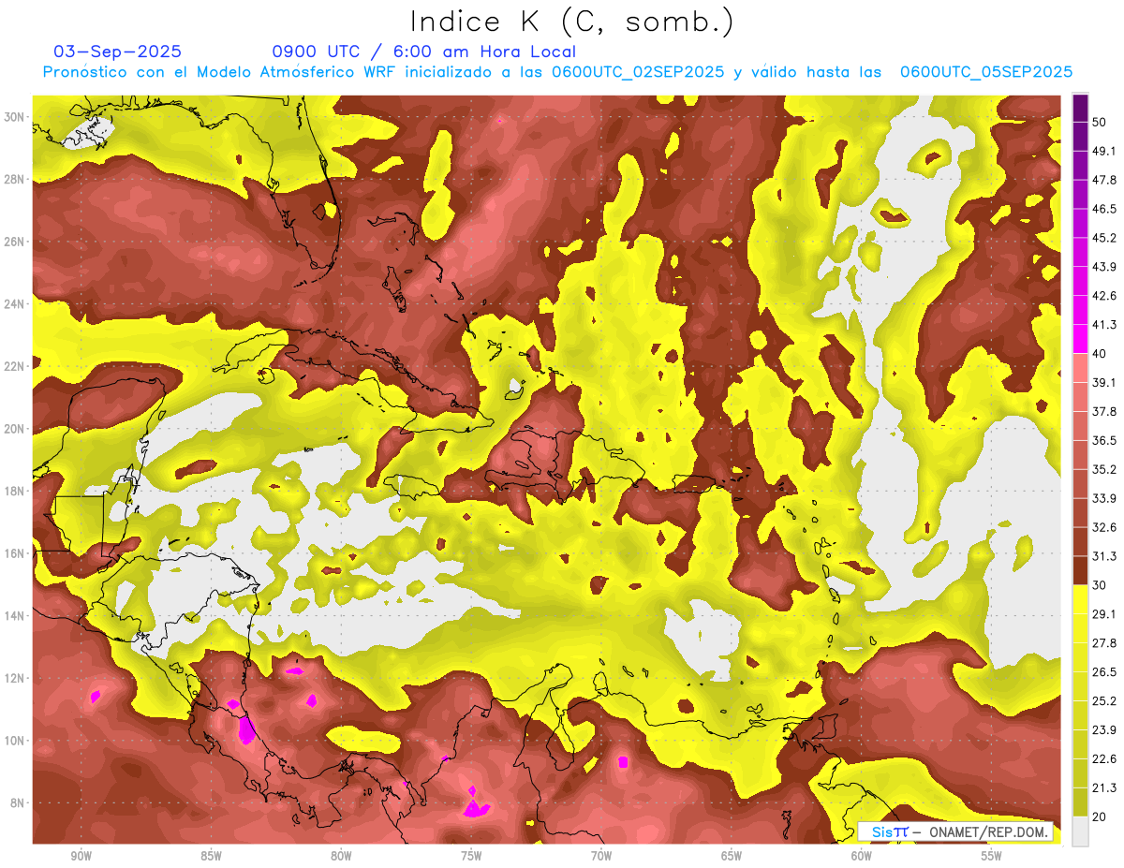The image size is (1124, 868).
Task: Click the colorbar label "23.9"
Action: pos(1104,730)
